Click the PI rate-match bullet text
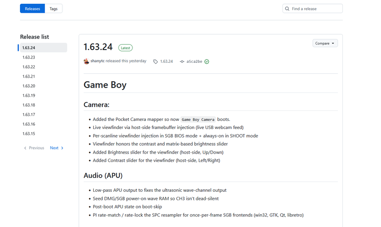 (198, 215)
